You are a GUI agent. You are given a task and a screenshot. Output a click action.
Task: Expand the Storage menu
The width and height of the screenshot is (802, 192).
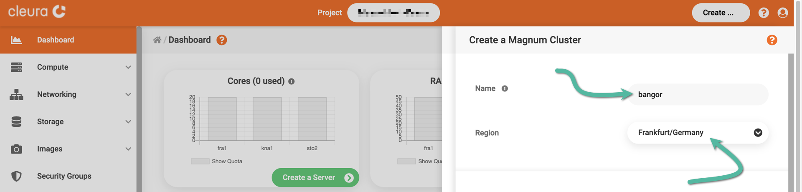pos(128,122)
